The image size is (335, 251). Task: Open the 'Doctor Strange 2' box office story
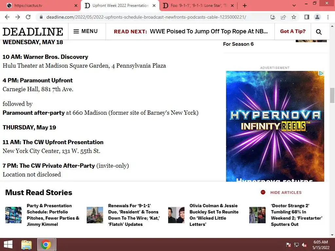click(296, 215)
